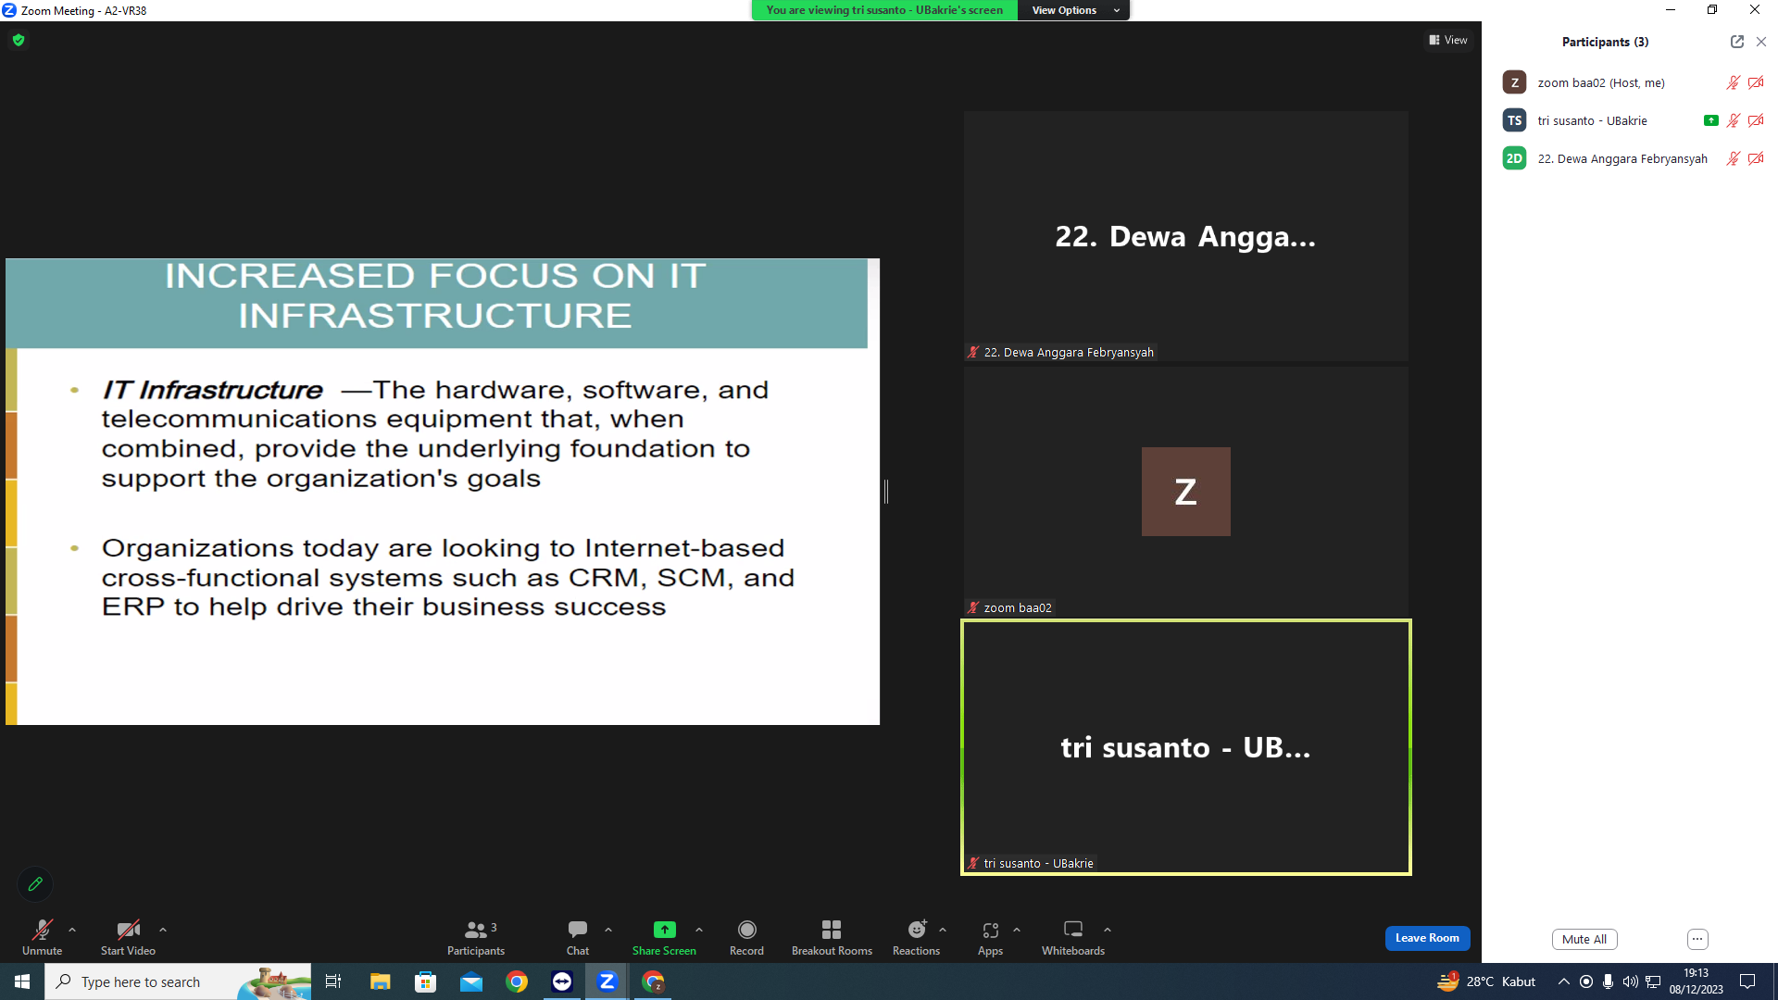Click the shared slide title text

[x=435, y=295]
